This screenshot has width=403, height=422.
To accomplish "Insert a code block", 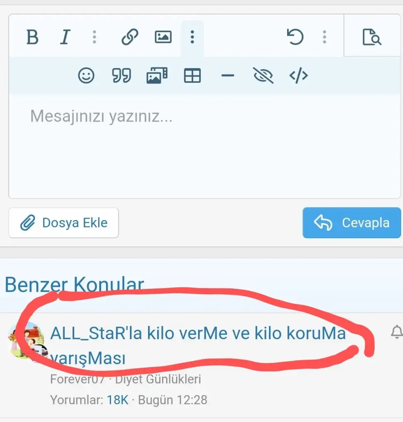I will tap(299, 75).
